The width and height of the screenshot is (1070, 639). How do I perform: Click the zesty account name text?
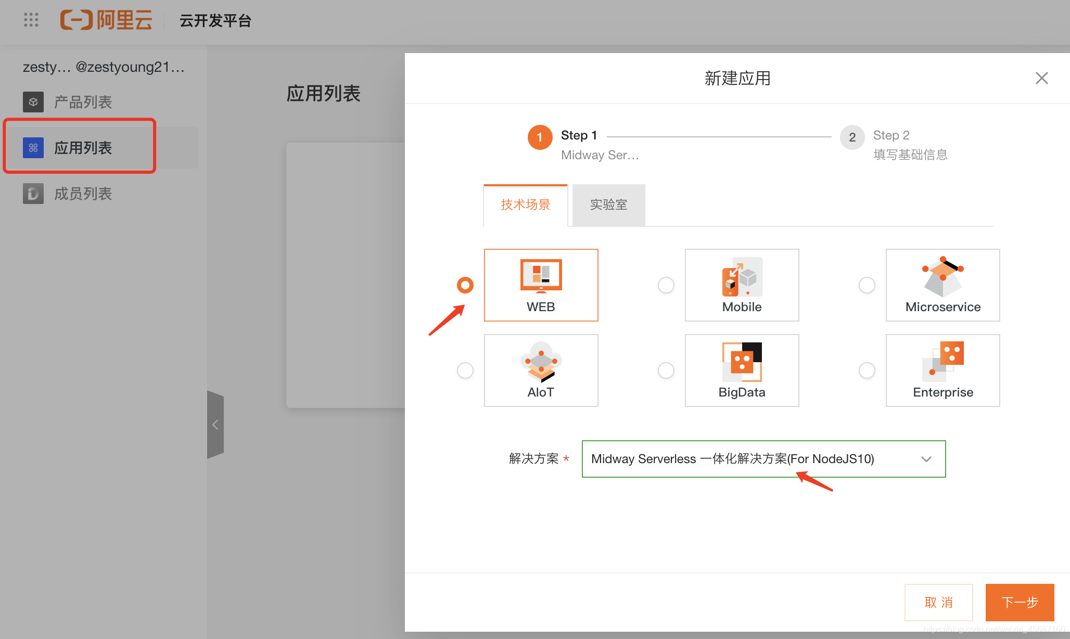[x=104, y=67]
